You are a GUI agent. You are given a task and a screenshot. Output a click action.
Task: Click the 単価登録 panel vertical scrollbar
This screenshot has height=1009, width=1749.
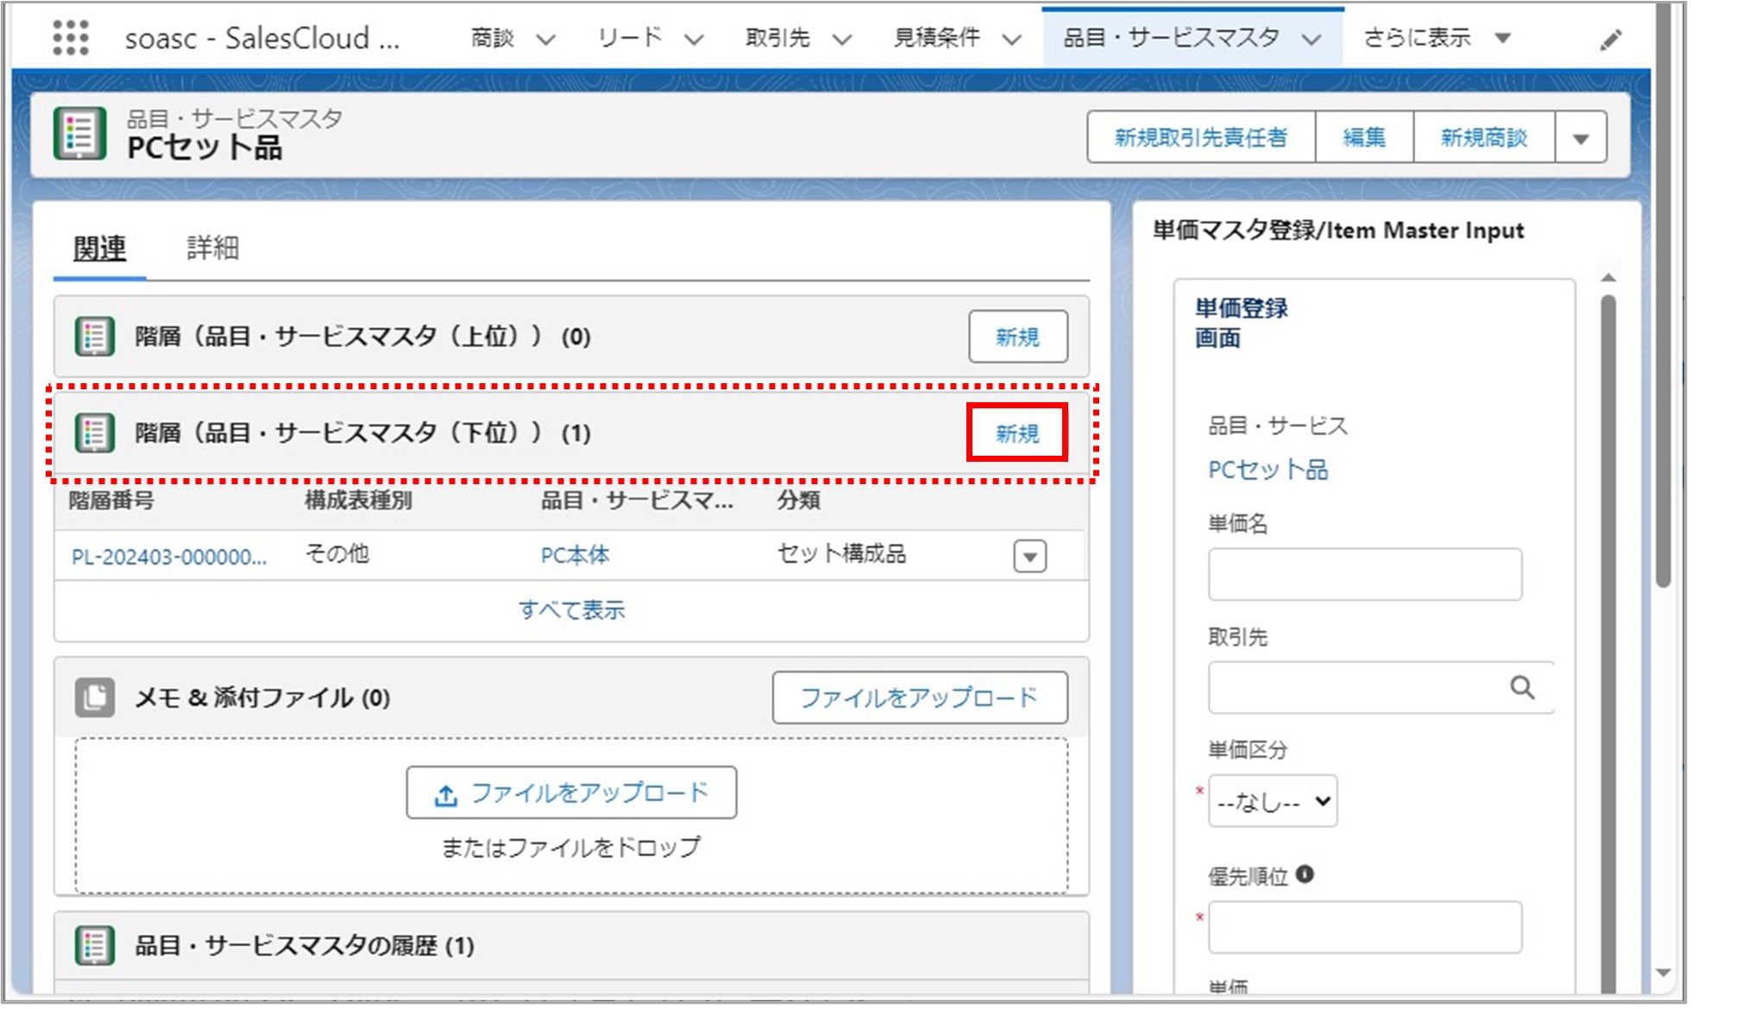point(1607,604)
